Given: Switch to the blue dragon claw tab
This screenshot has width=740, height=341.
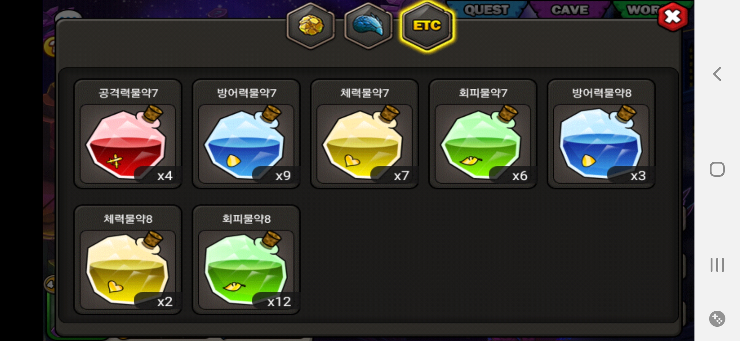Looking at the screenshot, I should point(368,26).
